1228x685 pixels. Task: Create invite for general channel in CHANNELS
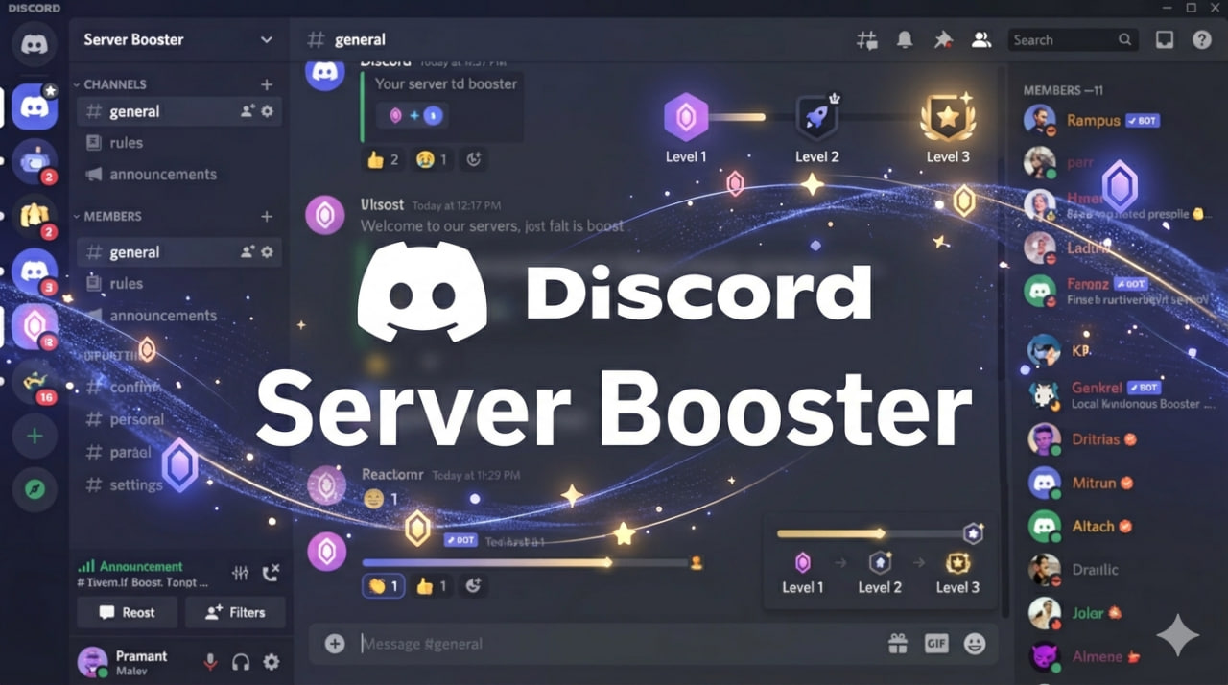(248, 111)
